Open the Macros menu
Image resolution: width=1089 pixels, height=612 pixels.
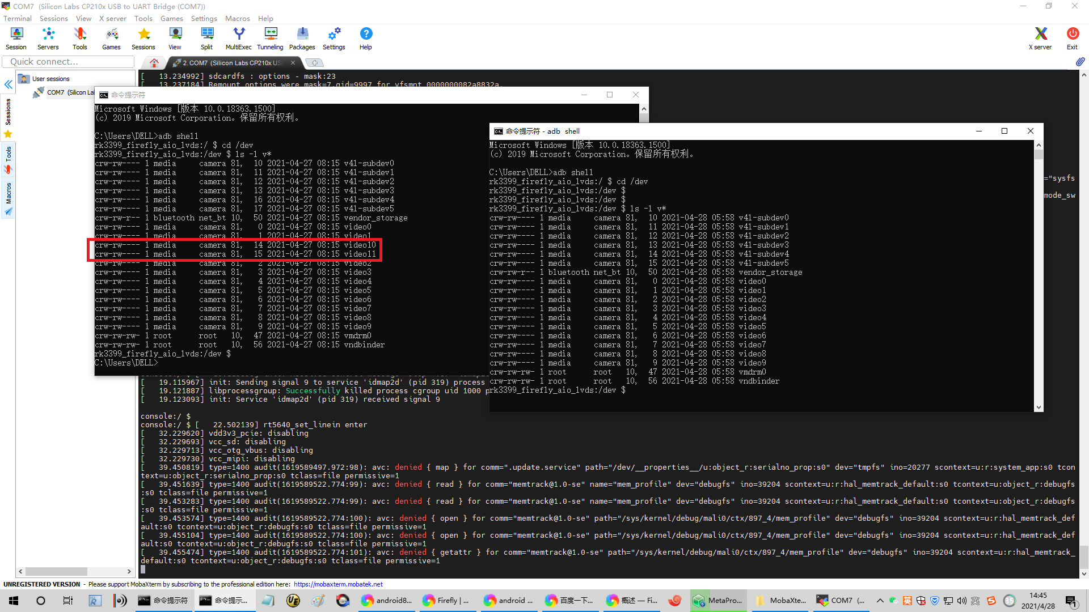click(237, 18)
